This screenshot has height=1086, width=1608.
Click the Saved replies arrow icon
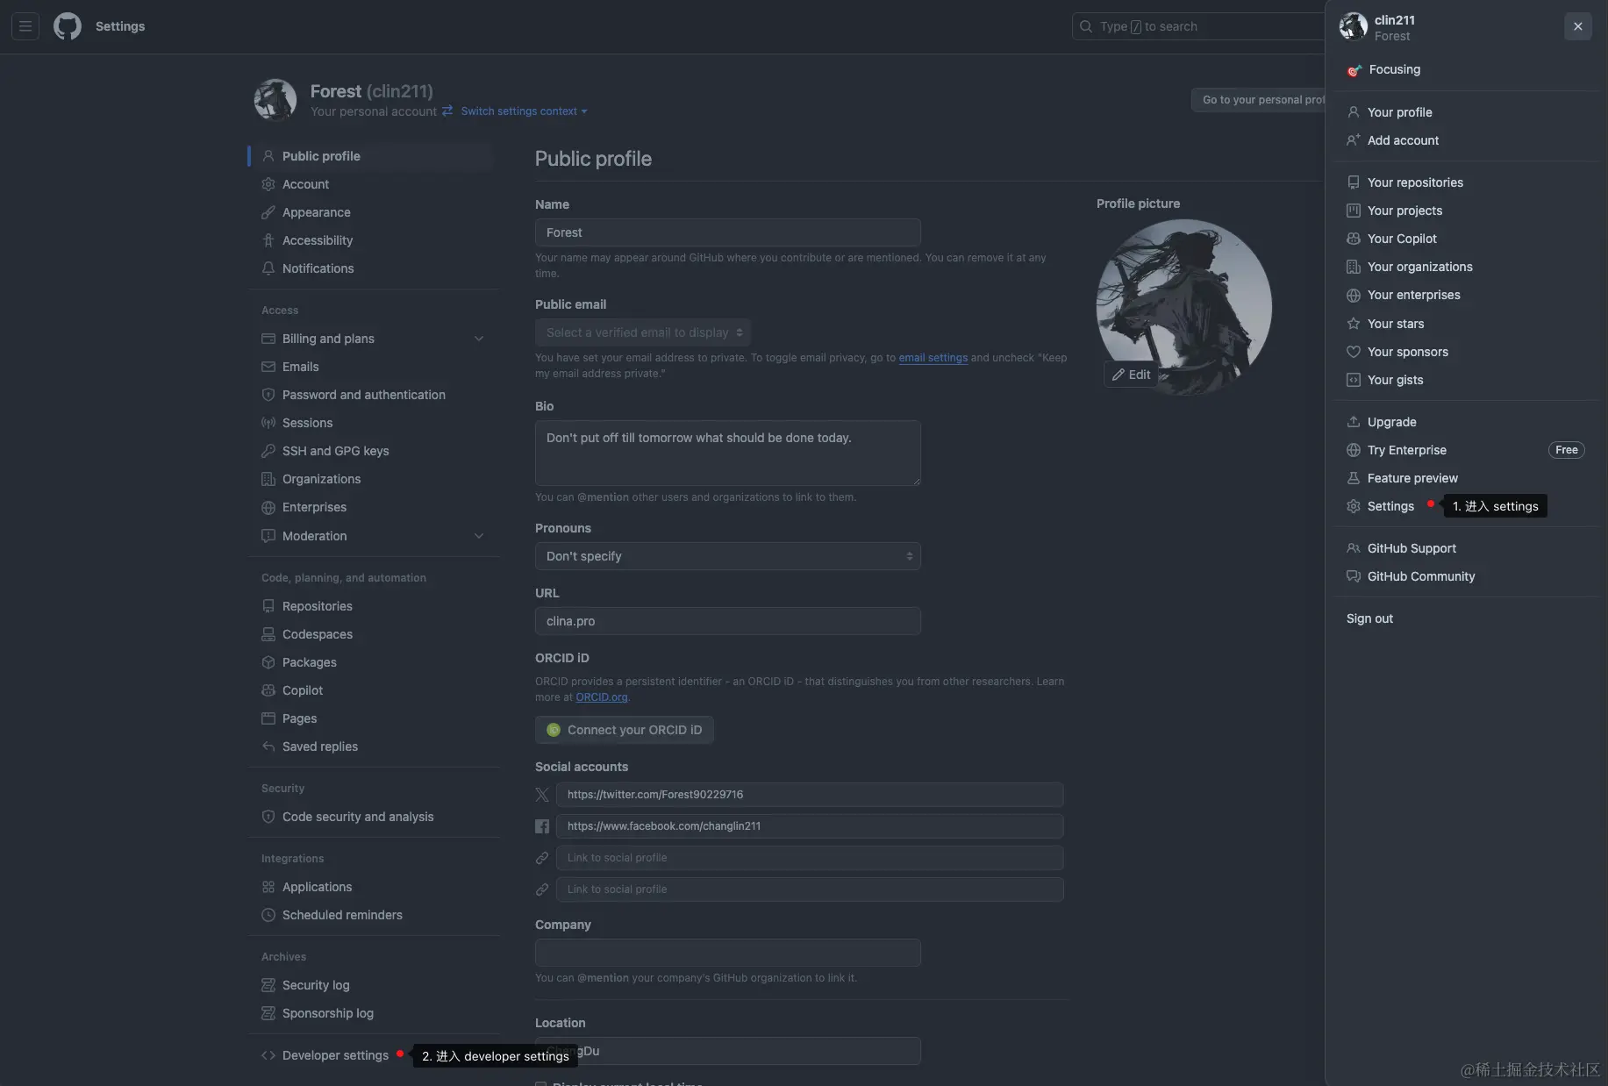click(x=268, y=747)
